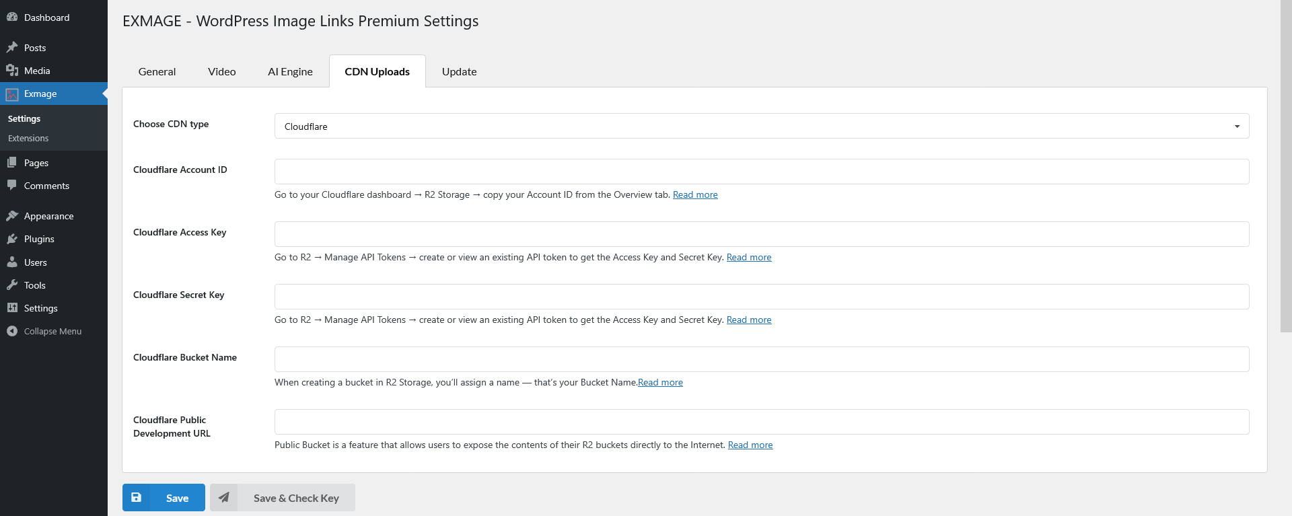Click the Pages icon in sidebar
This screenshot has width=1292, height=516.
(x=12, y=163)
